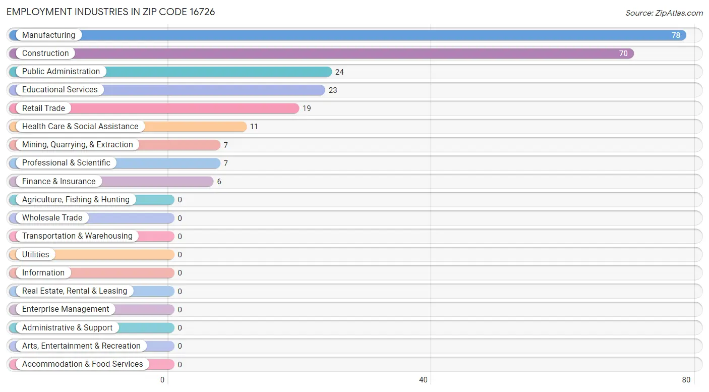This screenshot has height=392, width=709.
Task: Click the chart title Employment Industries
Action: point(111,12)
